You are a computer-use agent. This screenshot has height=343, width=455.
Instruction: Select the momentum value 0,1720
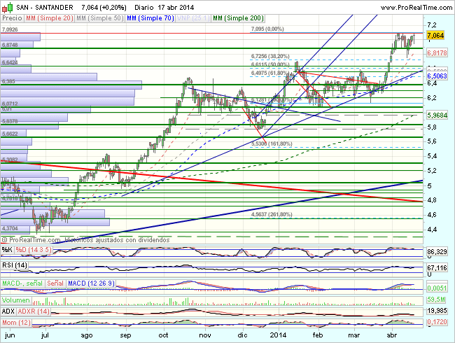pos(437,322)
